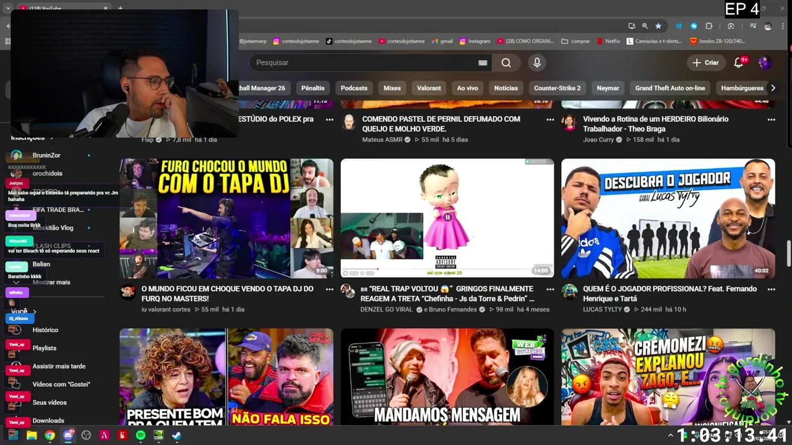The height and width of the screenshot is (445, 792).
Task: Click the Criar button
Action: click(x=705, y=62)
